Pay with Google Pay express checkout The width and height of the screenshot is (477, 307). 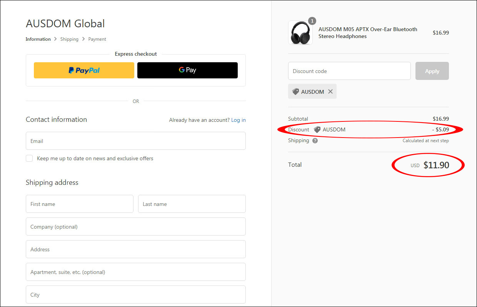coord(187,70)
